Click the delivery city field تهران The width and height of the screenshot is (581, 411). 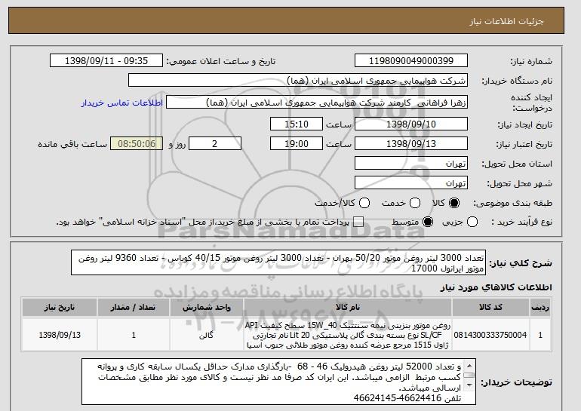[411, 183]
